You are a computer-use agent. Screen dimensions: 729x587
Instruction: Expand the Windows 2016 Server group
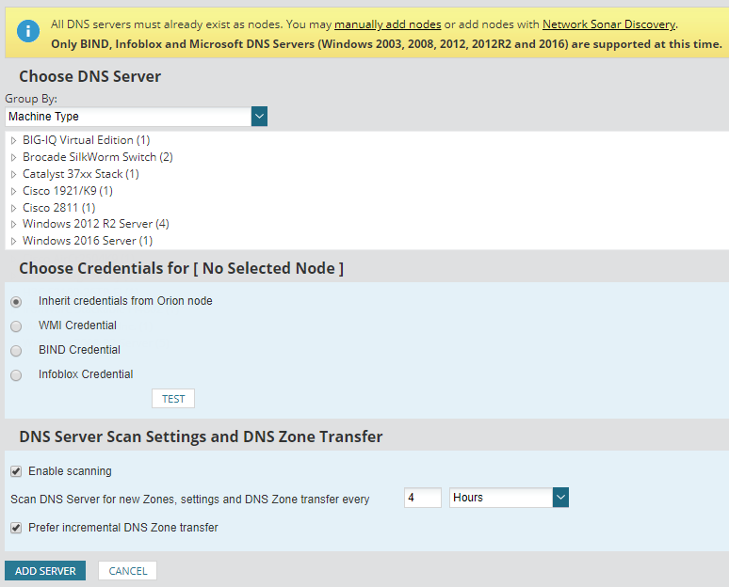[13, 242]
